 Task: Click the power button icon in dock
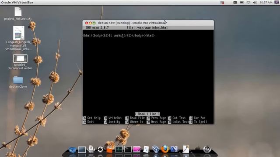coord(207,149)
